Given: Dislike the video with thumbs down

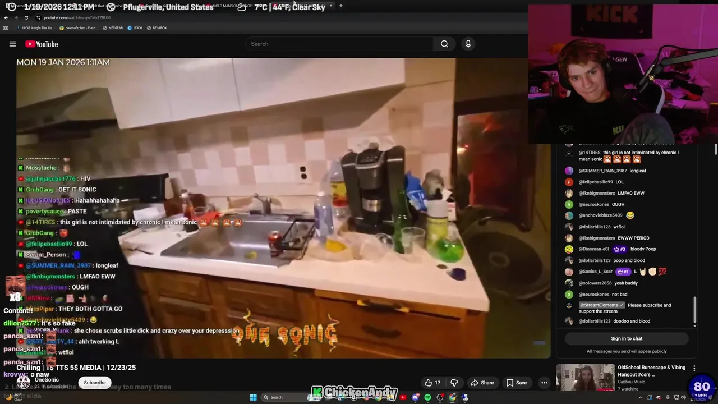Looking at the screenshot, I should click(x=454, y=383).
